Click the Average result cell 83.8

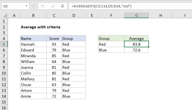(136, 44)
